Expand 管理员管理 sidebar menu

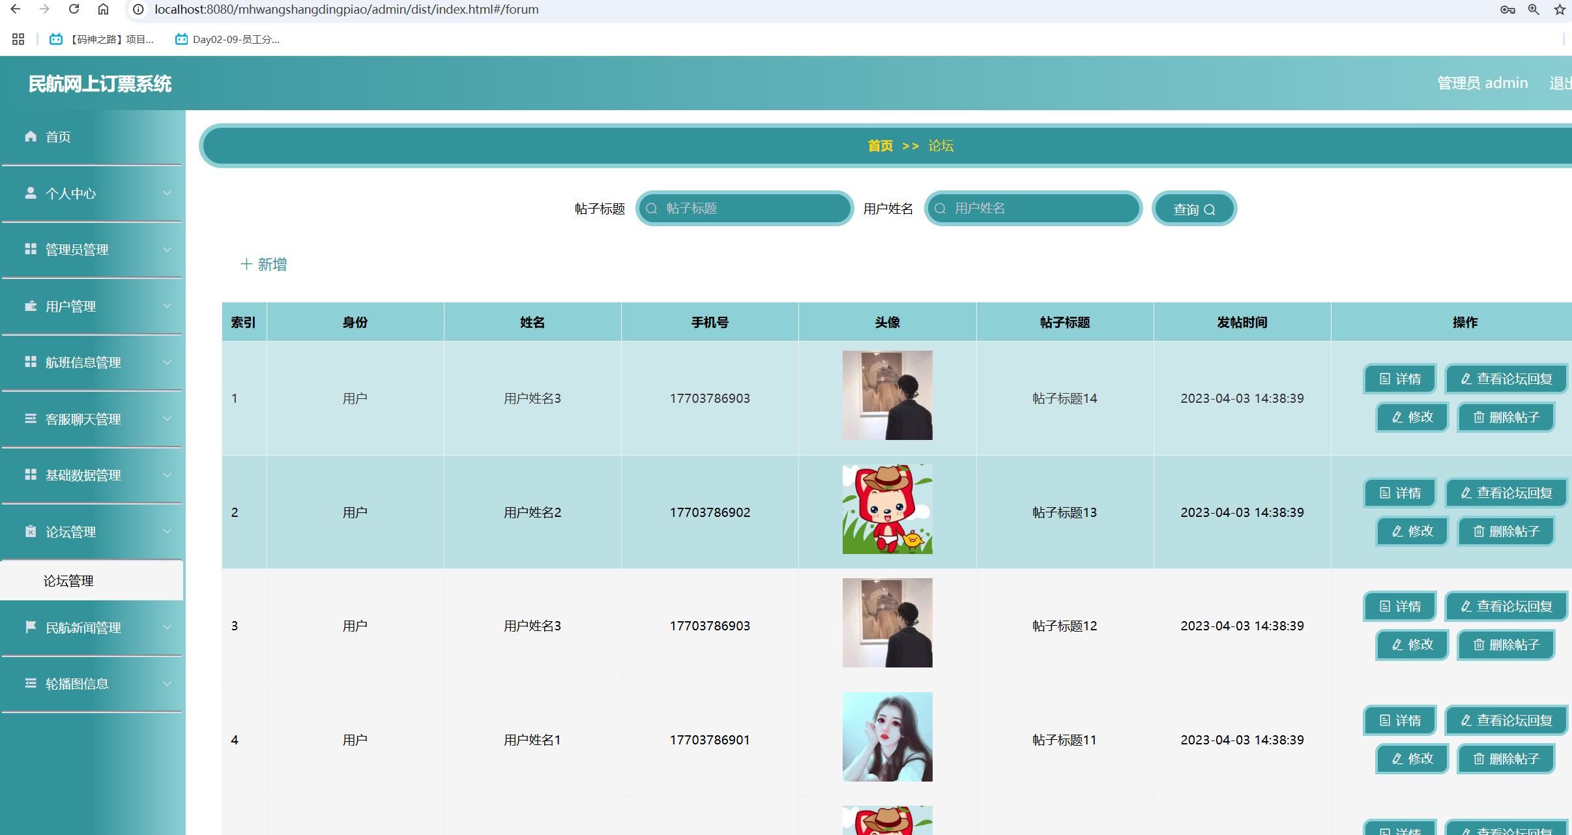92,250
